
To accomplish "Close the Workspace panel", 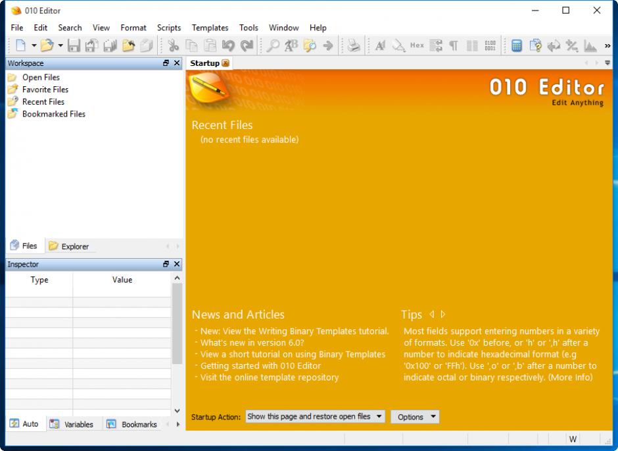I will pos(177,63).
